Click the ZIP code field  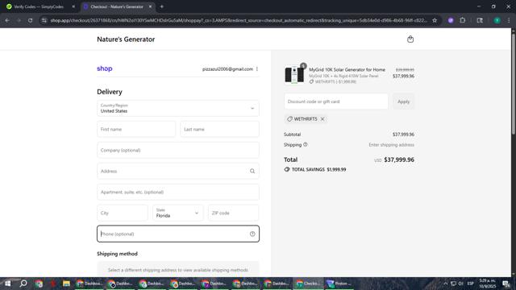[x=233, y=213]
